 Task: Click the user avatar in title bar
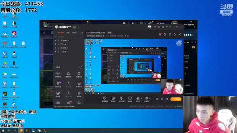149,27
